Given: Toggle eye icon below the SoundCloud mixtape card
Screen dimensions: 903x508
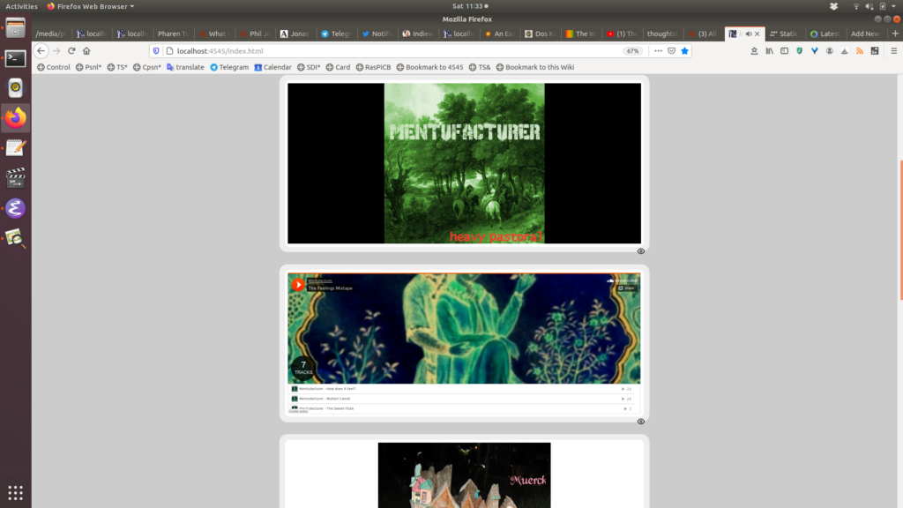Looking at the screenshot, I should [641, 422].
